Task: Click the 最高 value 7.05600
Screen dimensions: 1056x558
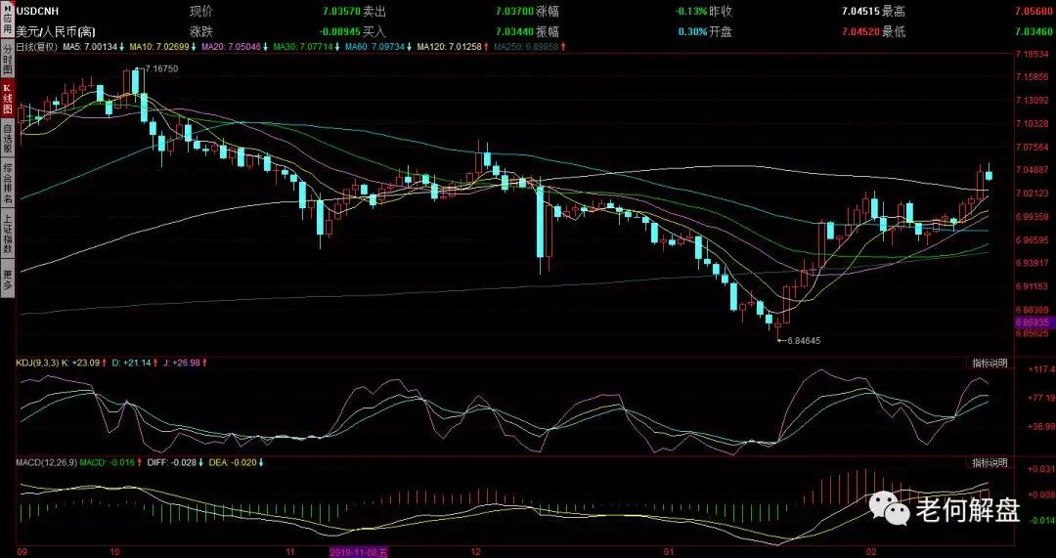Action: [x=1034, y=12]
